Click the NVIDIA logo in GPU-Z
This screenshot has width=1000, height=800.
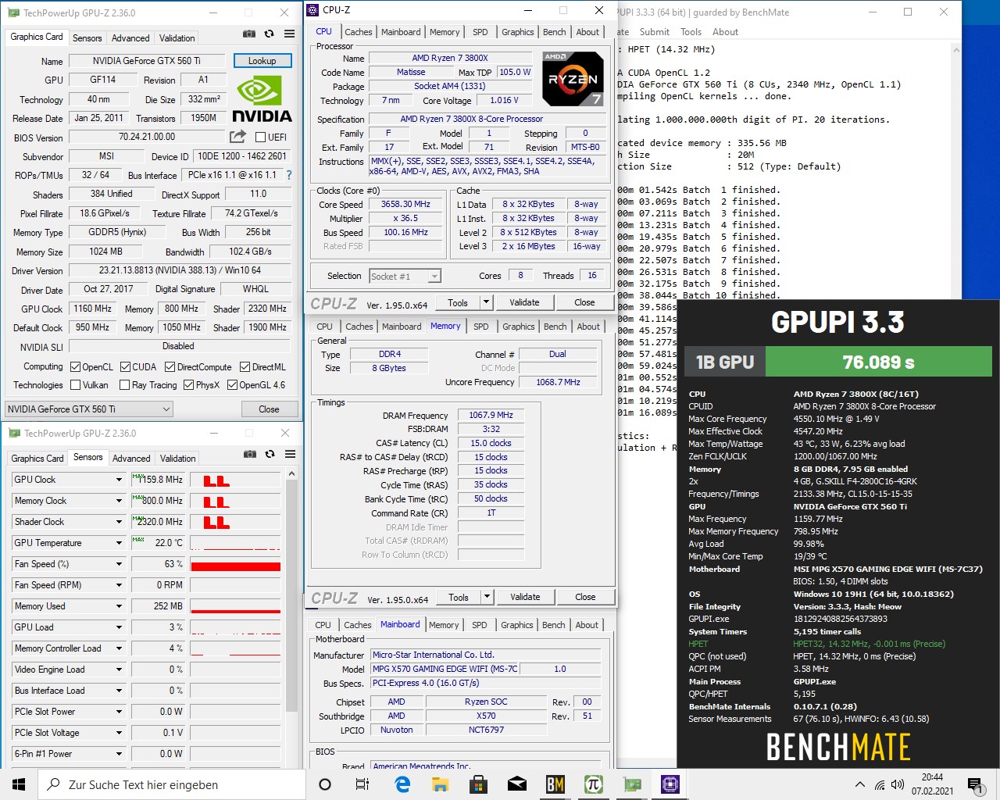coord(262,99)
